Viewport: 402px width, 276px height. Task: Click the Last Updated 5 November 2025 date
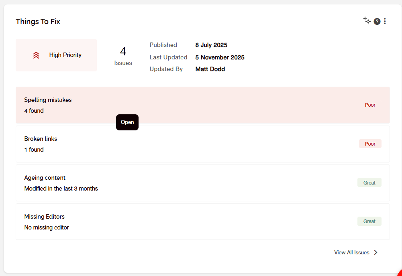coord(220,57)
